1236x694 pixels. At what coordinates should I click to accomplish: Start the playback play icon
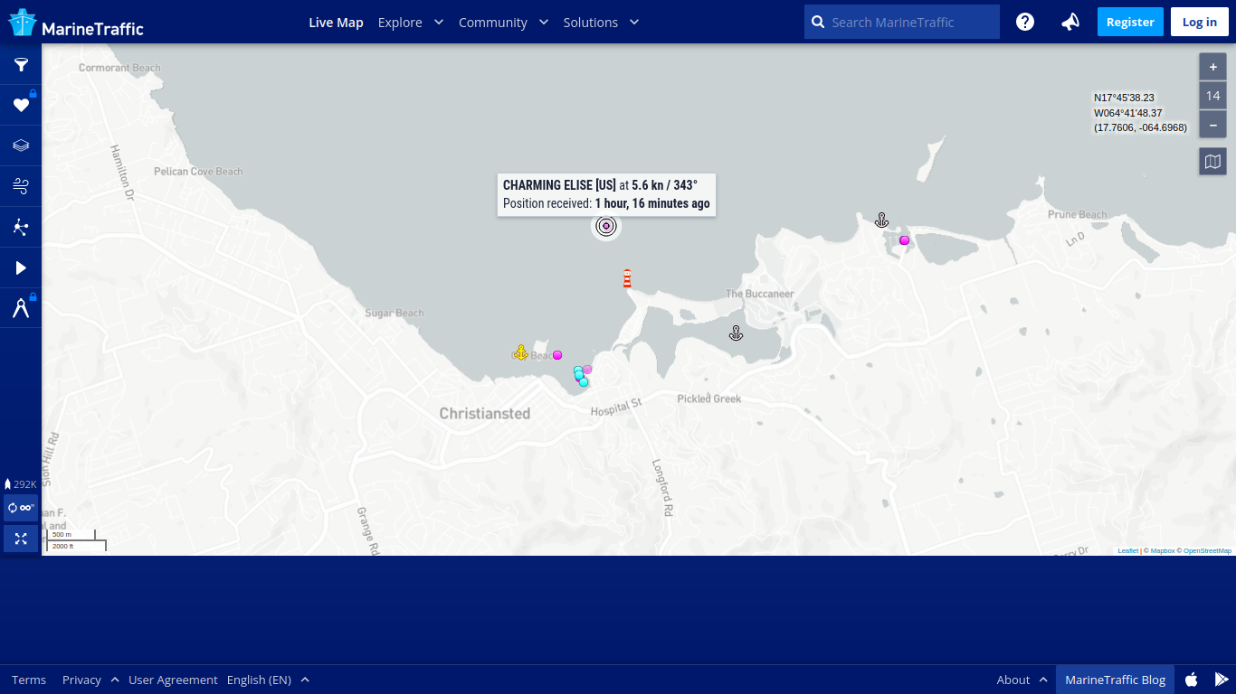(21, 267)
